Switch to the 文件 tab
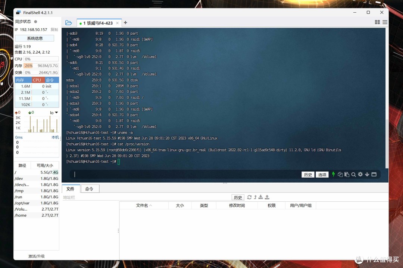403x268 pixels. coord(71,189)
